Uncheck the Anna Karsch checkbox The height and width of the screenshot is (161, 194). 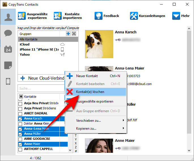(x=20, y=119)
